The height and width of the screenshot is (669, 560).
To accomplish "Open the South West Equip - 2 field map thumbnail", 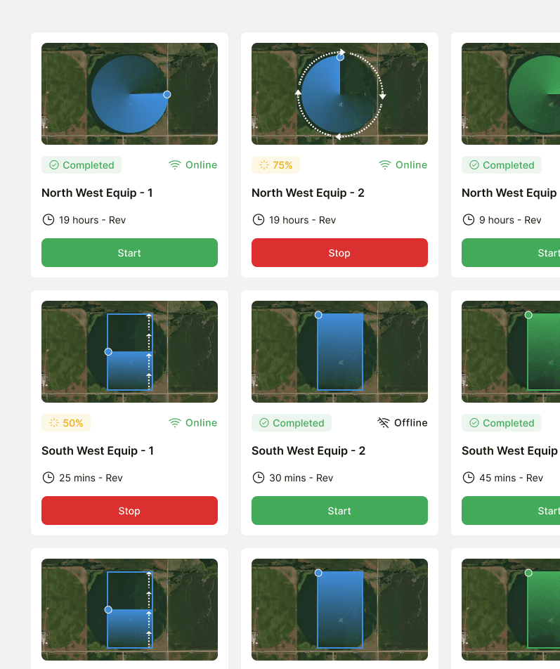I will (x=339, y=351).
